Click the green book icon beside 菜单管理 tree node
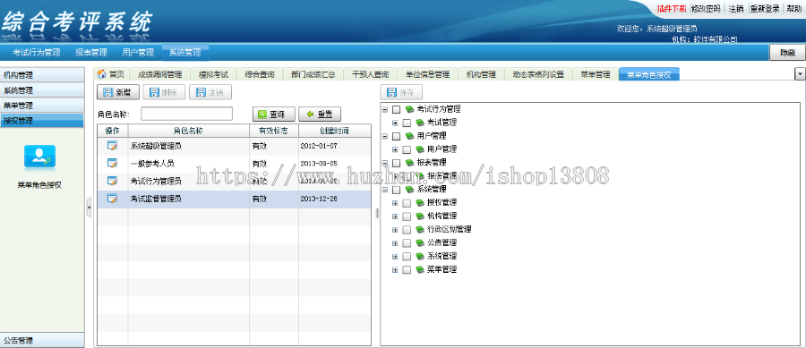Viewport: 806px width, 348px height. (419, 269)
